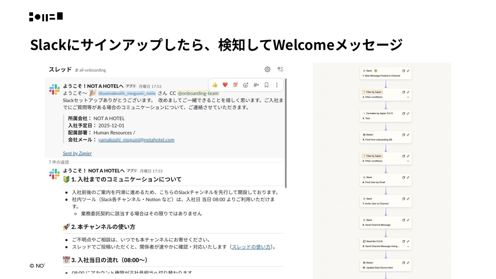The width and height of the screenshot is (496, 279).
Task: Click the Filter by Zapier badge in step 2
Action: [x=372, y=92]
